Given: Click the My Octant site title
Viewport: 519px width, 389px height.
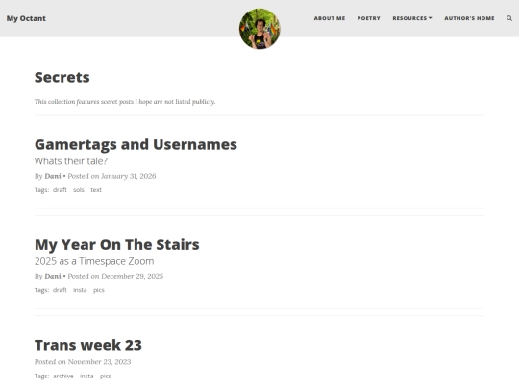Looking at the screenshot, I should pyautogui.click(x=26, y=18).
